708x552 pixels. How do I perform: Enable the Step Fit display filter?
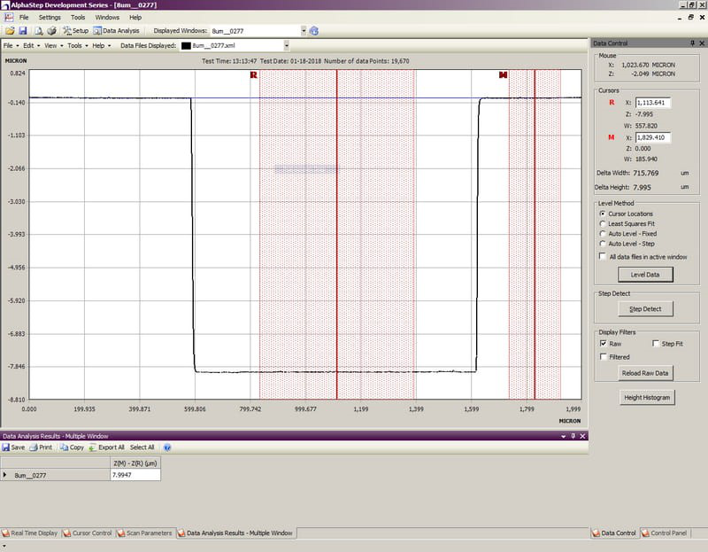tap(656, 343)
